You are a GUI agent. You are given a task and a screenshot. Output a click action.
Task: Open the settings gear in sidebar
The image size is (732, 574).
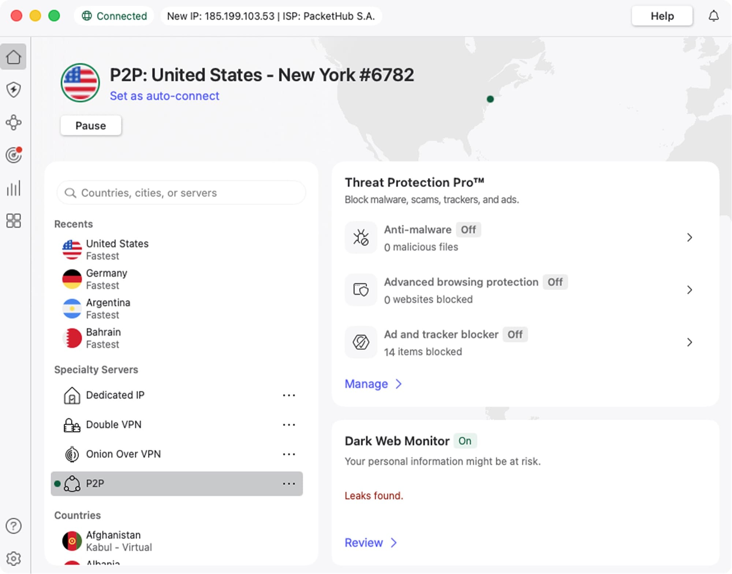(x=14, y=559)
